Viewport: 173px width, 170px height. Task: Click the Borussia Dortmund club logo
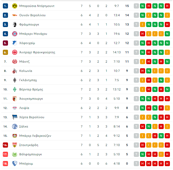14,6
